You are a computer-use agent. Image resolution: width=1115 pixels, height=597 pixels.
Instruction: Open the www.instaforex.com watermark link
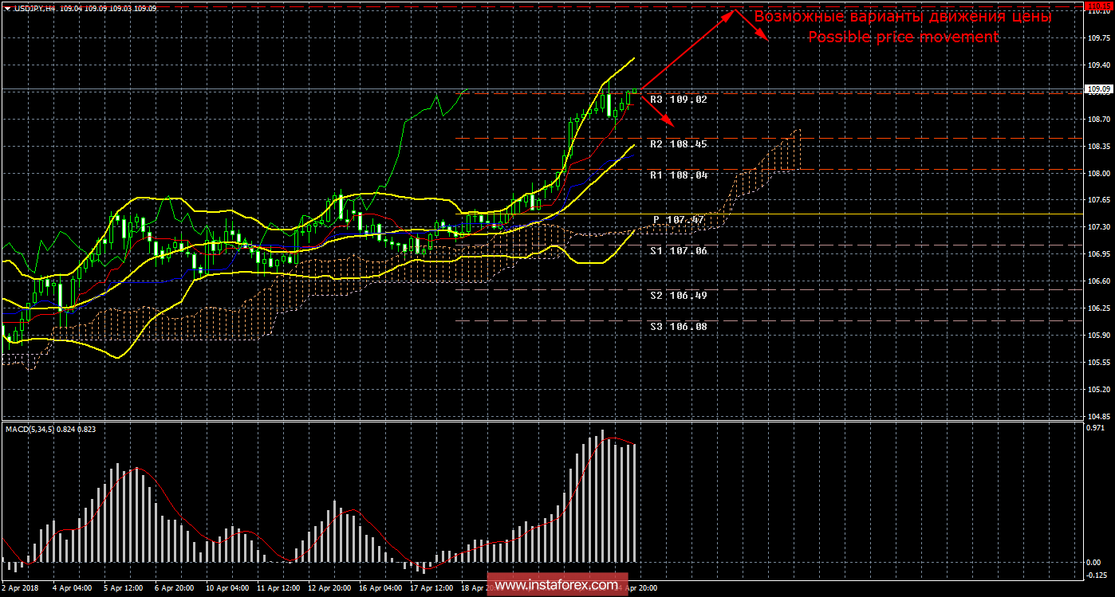click(x=557, y=586)
